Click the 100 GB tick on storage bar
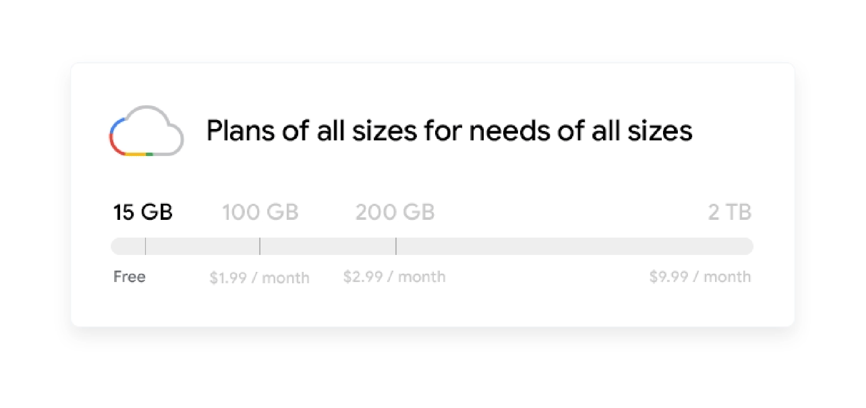The image size is (866, 408). tap(260, 246)
